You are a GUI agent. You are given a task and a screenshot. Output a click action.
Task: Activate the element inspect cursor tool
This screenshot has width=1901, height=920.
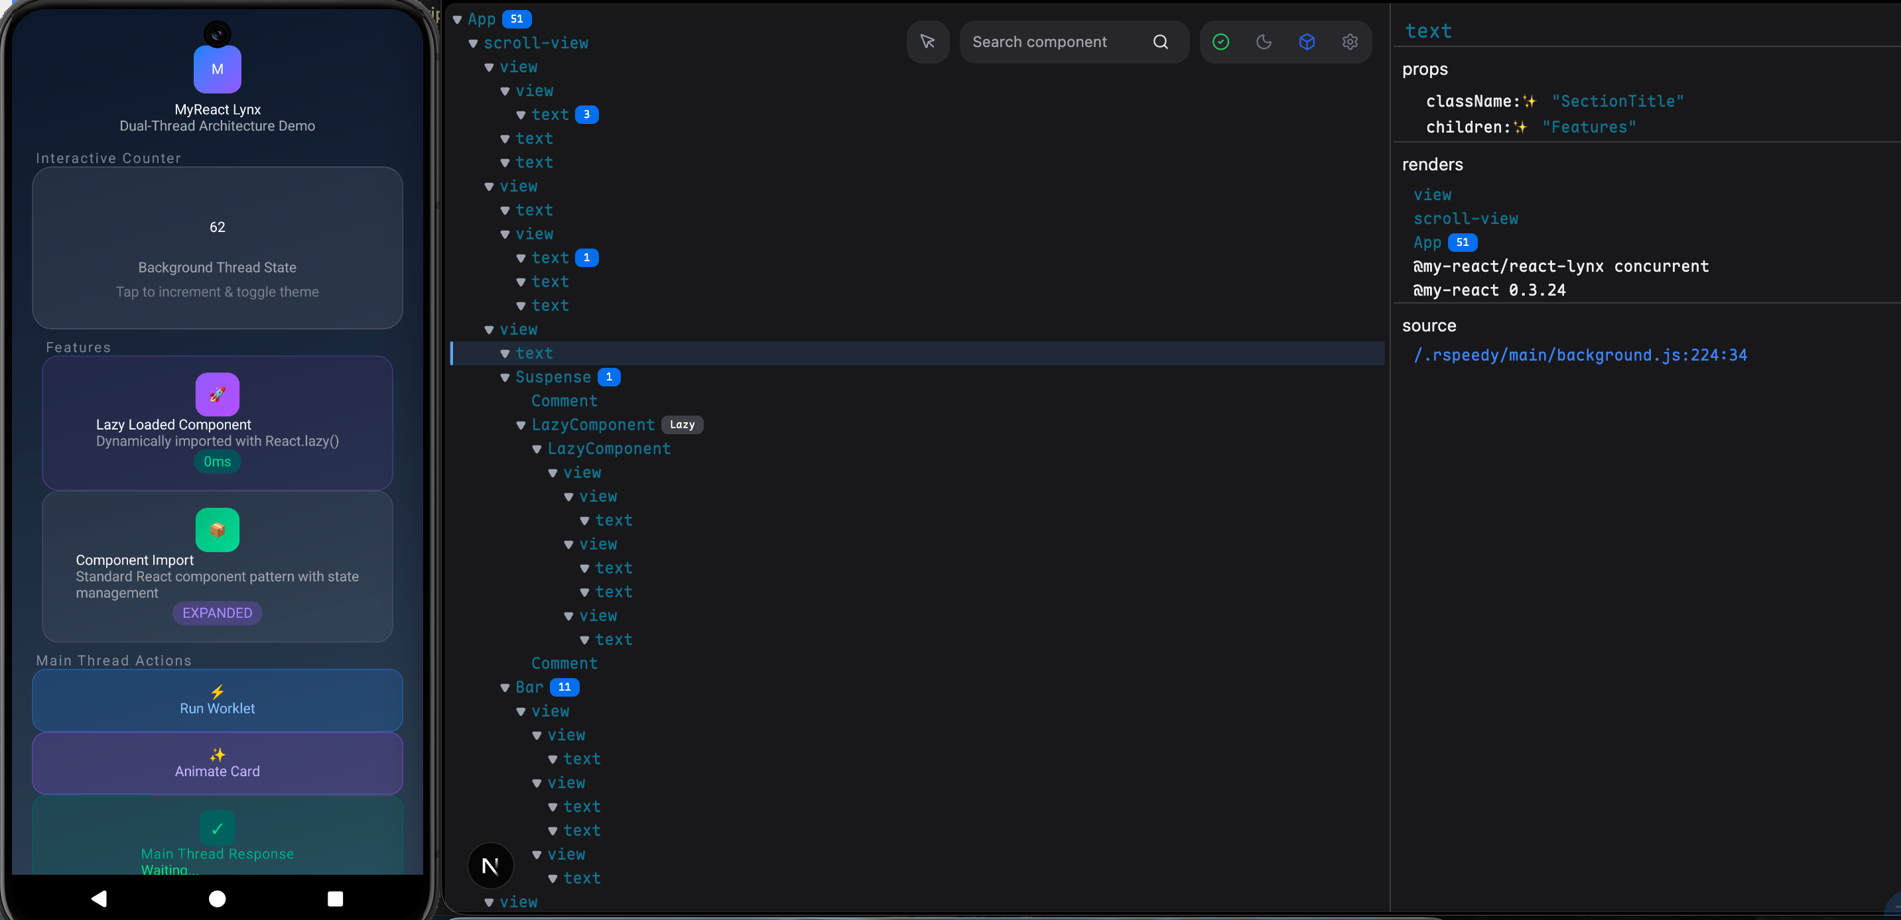(x=928, y=42)
